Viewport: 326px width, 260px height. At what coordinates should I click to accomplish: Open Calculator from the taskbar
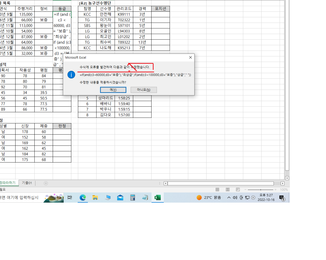[x=132, y=198]
